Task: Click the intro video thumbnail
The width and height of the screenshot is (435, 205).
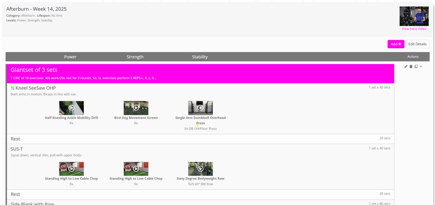Action: point(414,16)
